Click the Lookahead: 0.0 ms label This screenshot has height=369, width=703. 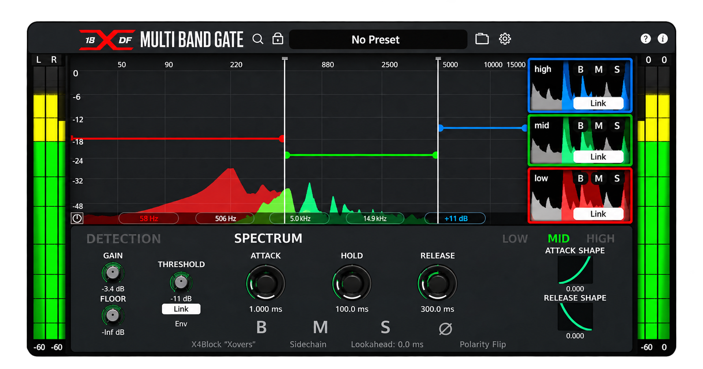[387, 345]
